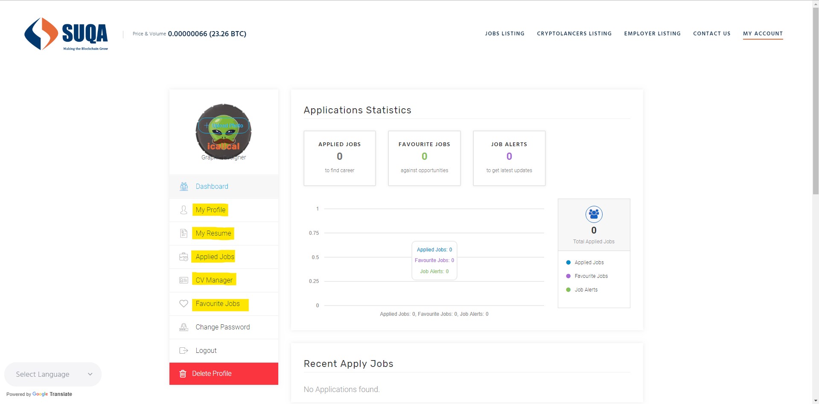Click the Favourite Jobs statistics card
This screenshot has height=404, width=819.
[424, 158]
